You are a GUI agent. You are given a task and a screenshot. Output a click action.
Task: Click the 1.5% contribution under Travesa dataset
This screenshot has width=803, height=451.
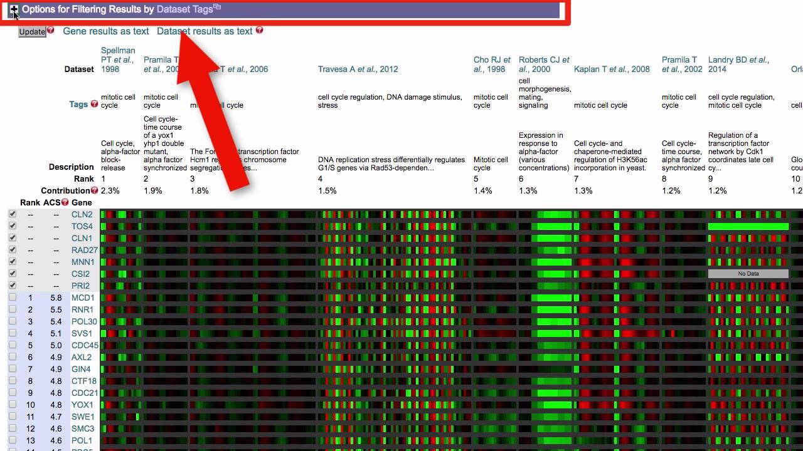click(327, 190)
